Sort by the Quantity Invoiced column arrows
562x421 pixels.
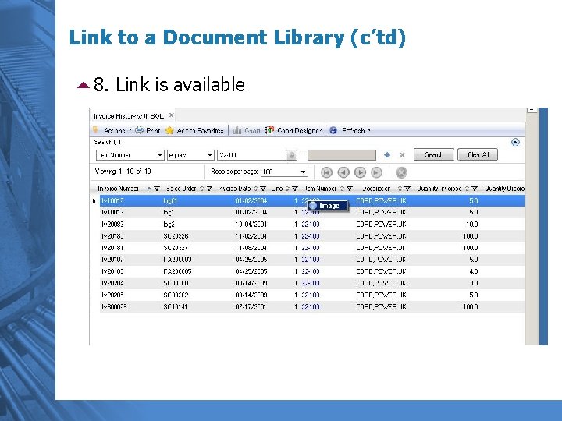pos(467,189)
